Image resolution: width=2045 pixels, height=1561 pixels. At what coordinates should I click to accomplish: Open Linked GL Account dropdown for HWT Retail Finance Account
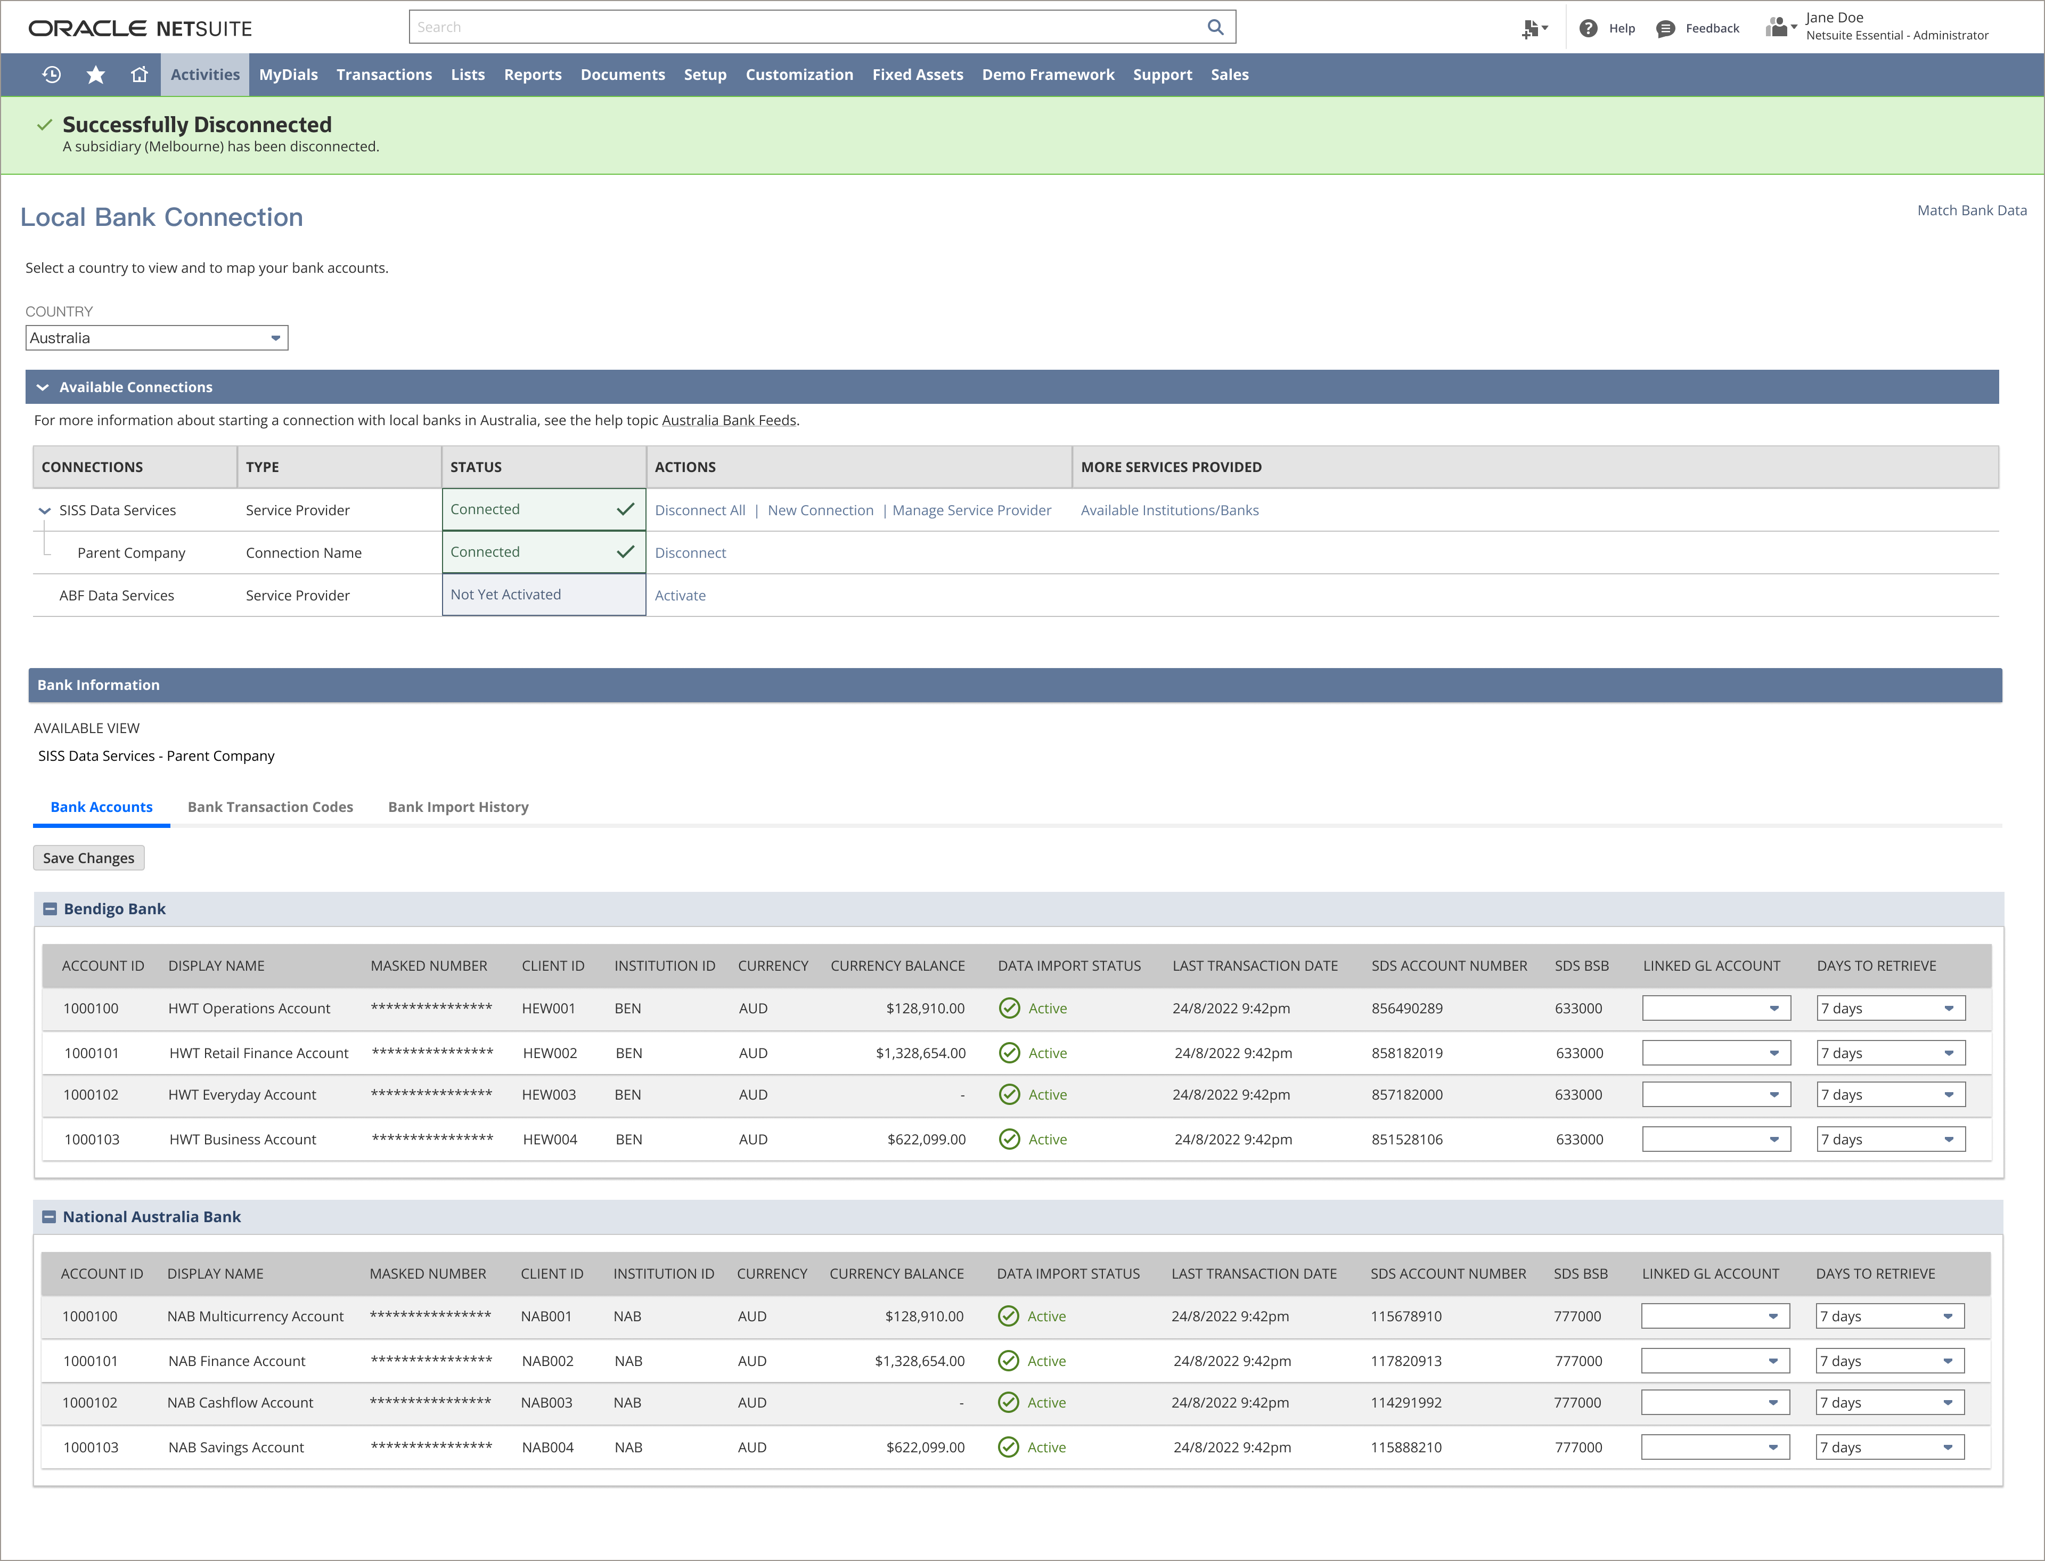(1716, 1053)
